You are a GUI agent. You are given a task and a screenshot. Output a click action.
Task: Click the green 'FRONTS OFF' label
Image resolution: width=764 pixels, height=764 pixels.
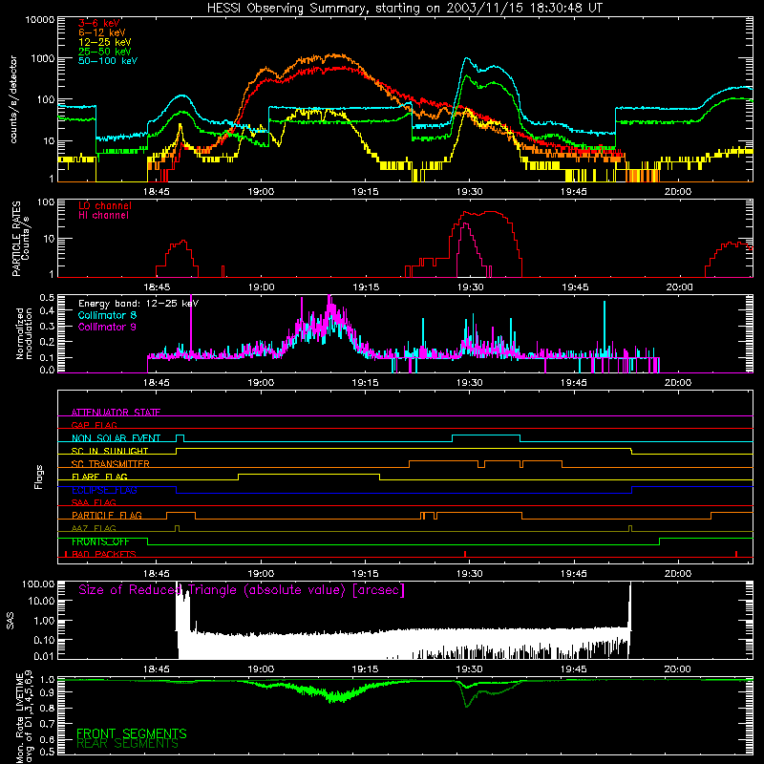(x=100, y=541)
